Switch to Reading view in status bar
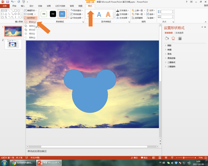 (x=166, y=158)
